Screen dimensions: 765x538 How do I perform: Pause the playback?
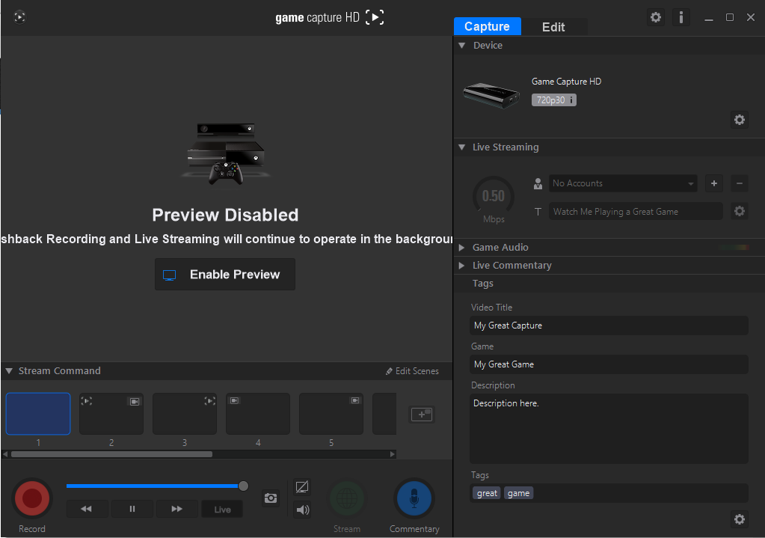point(132,509)
